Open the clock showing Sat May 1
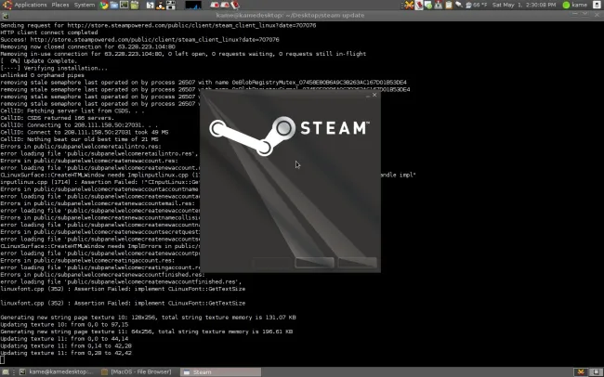 pos(524,5)
